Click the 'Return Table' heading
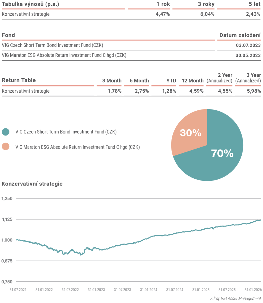Screen dimensions: 263x303 19,80
